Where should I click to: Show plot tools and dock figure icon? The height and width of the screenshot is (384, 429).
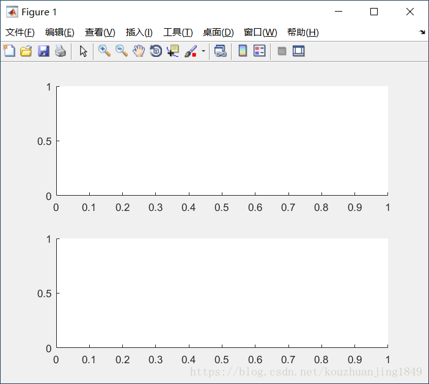coord(298,51)
